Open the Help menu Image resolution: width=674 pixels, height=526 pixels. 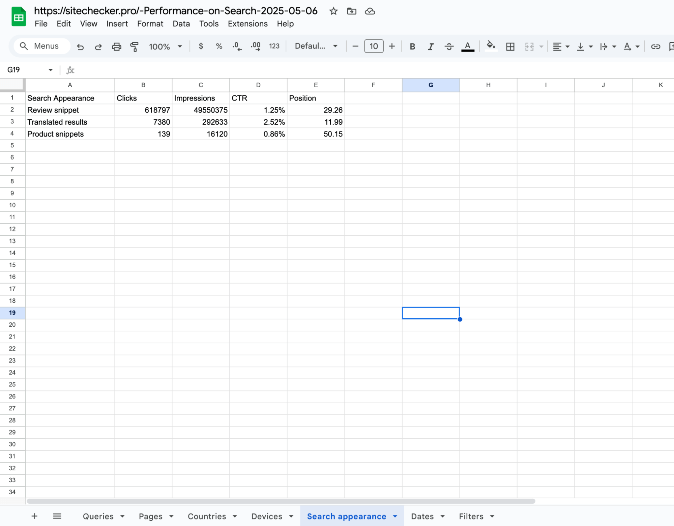pos(285,24)
